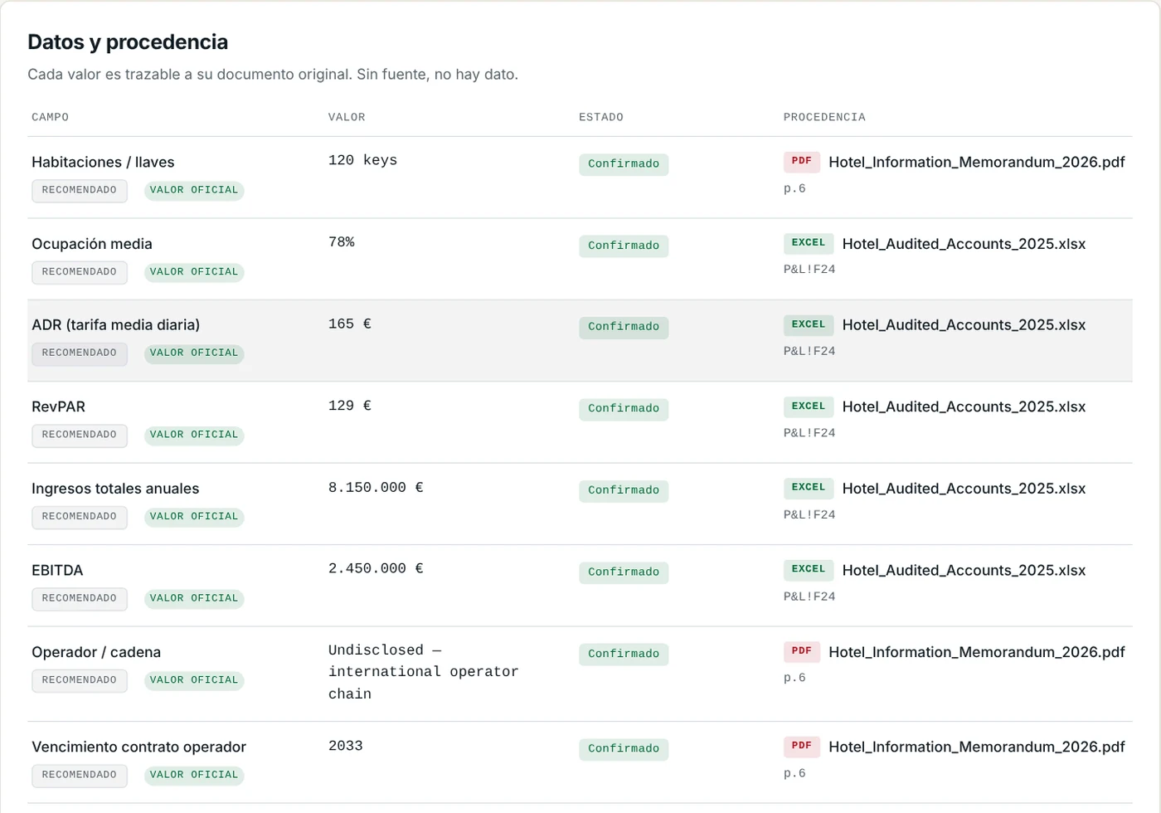Screen dimensions: 1161x813
Task: Click RECOMENDADO tag under RevPAR
Action: coord(80,435)
